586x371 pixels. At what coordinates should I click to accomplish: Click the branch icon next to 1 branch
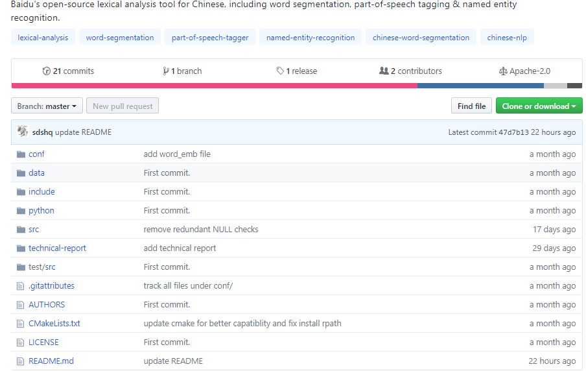tap(166, 71)
